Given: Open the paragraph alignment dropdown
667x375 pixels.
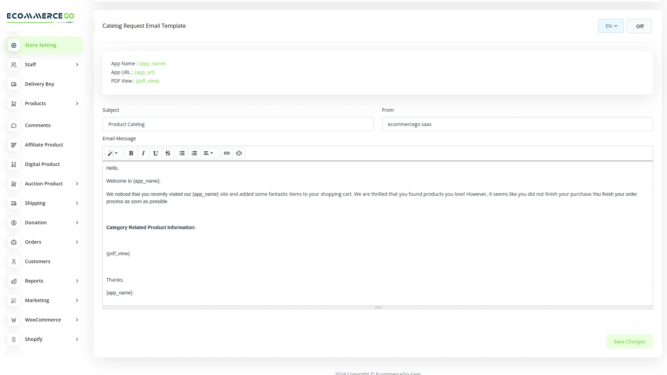Looking at the screenshot, I should tap(209, 153).
